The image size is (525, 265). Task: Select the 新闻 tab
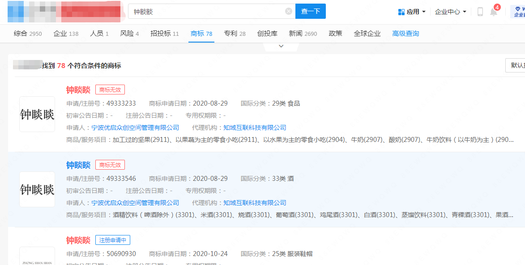[x=303, y=34]
